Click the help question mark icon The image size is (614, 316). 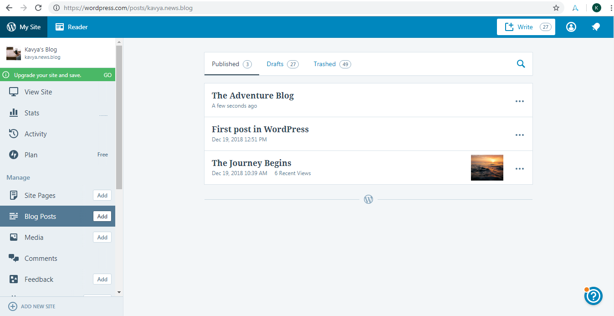593,296
